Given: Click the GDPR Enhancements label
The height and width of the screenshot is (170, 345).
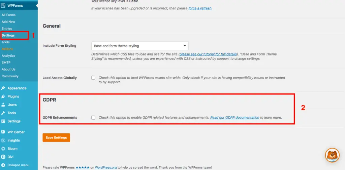Looking at the screenshot, I should click(x=60, y=118).
